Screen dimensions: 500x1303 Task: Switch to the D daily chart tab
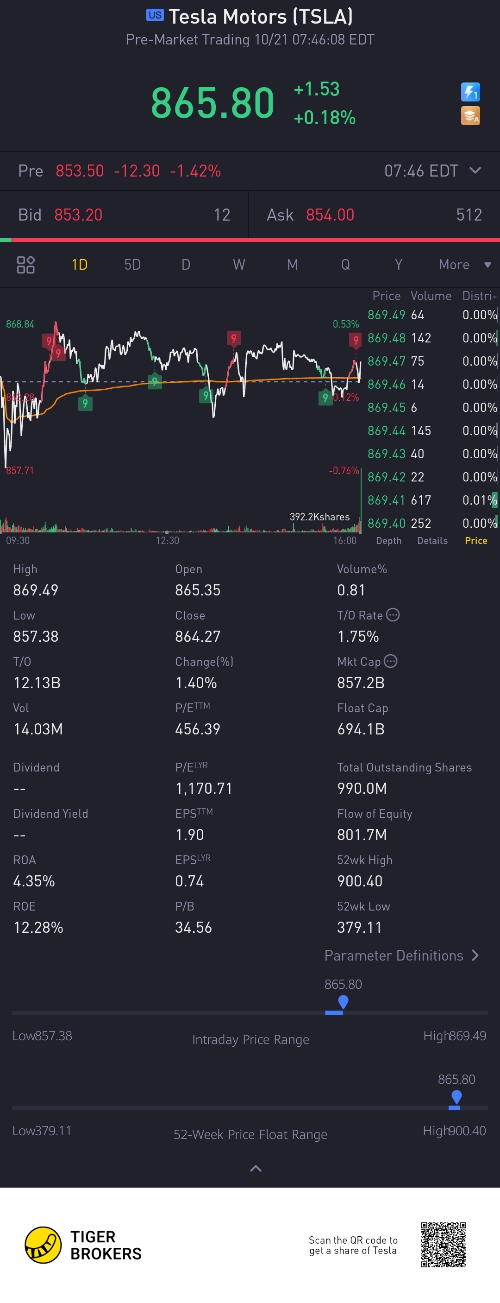(186, 265)
